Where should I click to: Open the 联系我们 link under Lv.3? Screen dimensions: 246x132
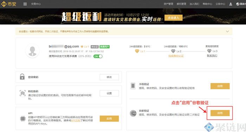point(212,56)
